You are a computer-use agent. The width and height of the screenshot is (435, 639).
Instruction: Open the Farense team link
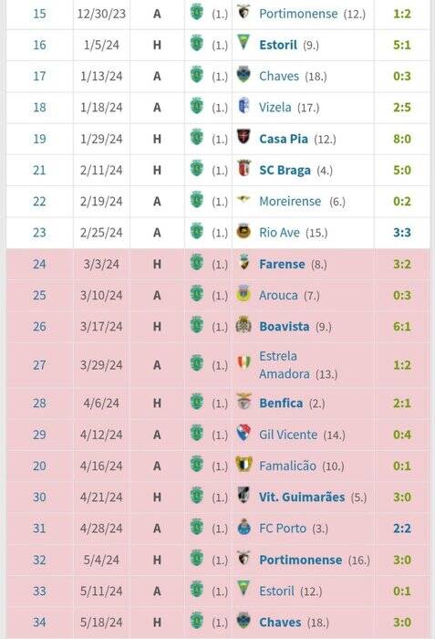(282, 264)
